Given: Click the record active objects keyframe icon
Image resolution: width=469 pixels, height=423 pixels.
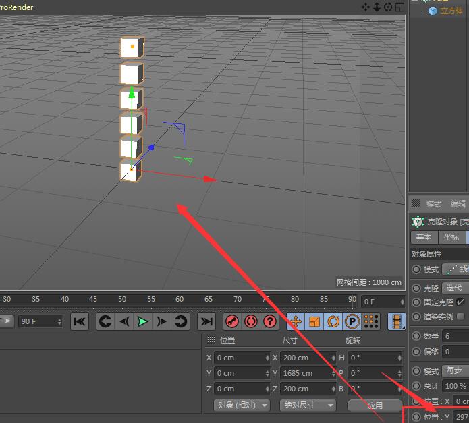Looking at the screenshot, I should coord(232,322).
